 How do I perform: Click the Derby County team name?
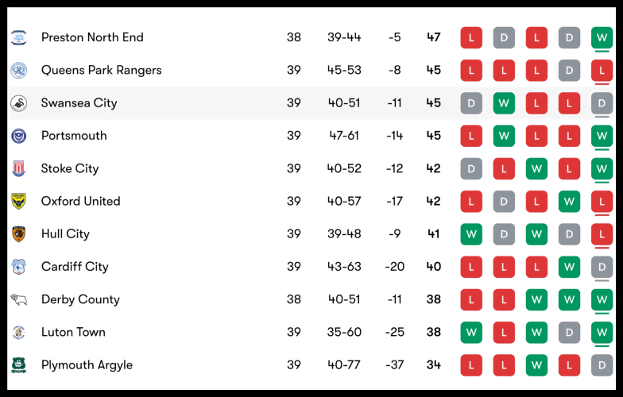80,299
